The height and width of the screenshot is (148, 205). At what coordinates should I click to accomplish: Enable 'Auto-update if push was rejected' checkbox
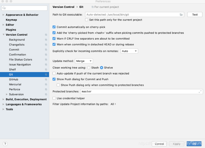pos(54,73)
